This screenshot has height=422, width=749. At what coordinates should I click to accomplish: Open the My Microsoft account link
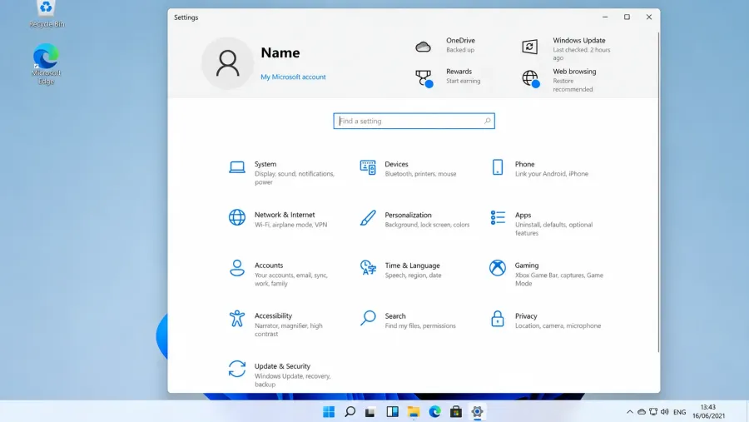[x=293, y=77]
